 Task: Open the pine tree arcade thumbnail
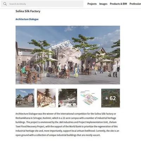[x=46, y=98]
